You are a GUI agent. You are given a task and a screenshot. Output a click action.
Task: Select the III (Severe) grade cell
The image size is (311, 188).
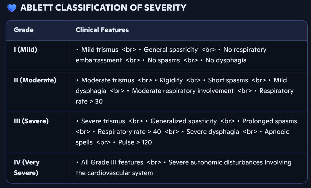pos(31,121)
